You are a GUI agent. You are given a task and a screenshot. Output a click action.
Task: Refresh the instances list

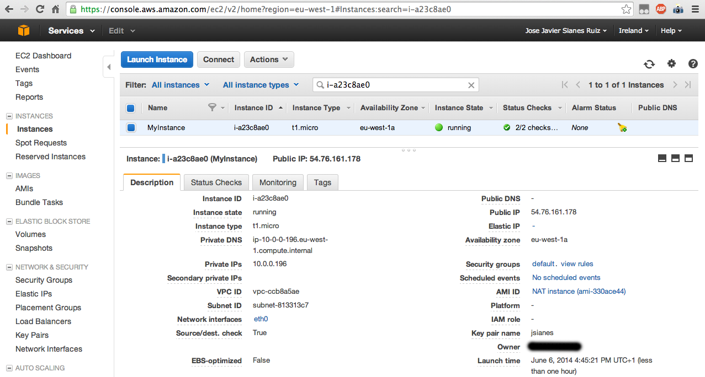[x=649, y=64]
